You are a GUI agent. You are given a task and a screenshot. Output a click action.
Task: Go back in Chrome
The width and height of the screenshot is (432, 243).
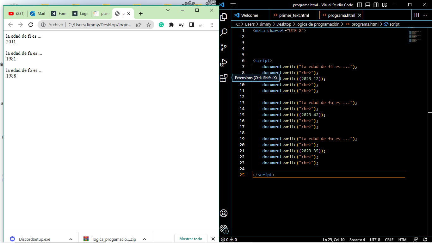click(10, 25)
